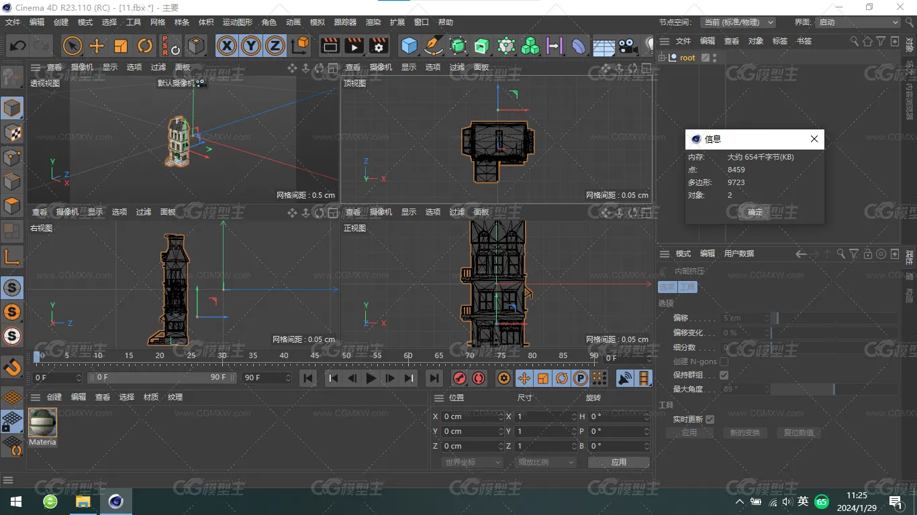Screen dimensions: 917x515
Task: Open the 标签 menu in the Object Manager
Action: tap(780, 41)
